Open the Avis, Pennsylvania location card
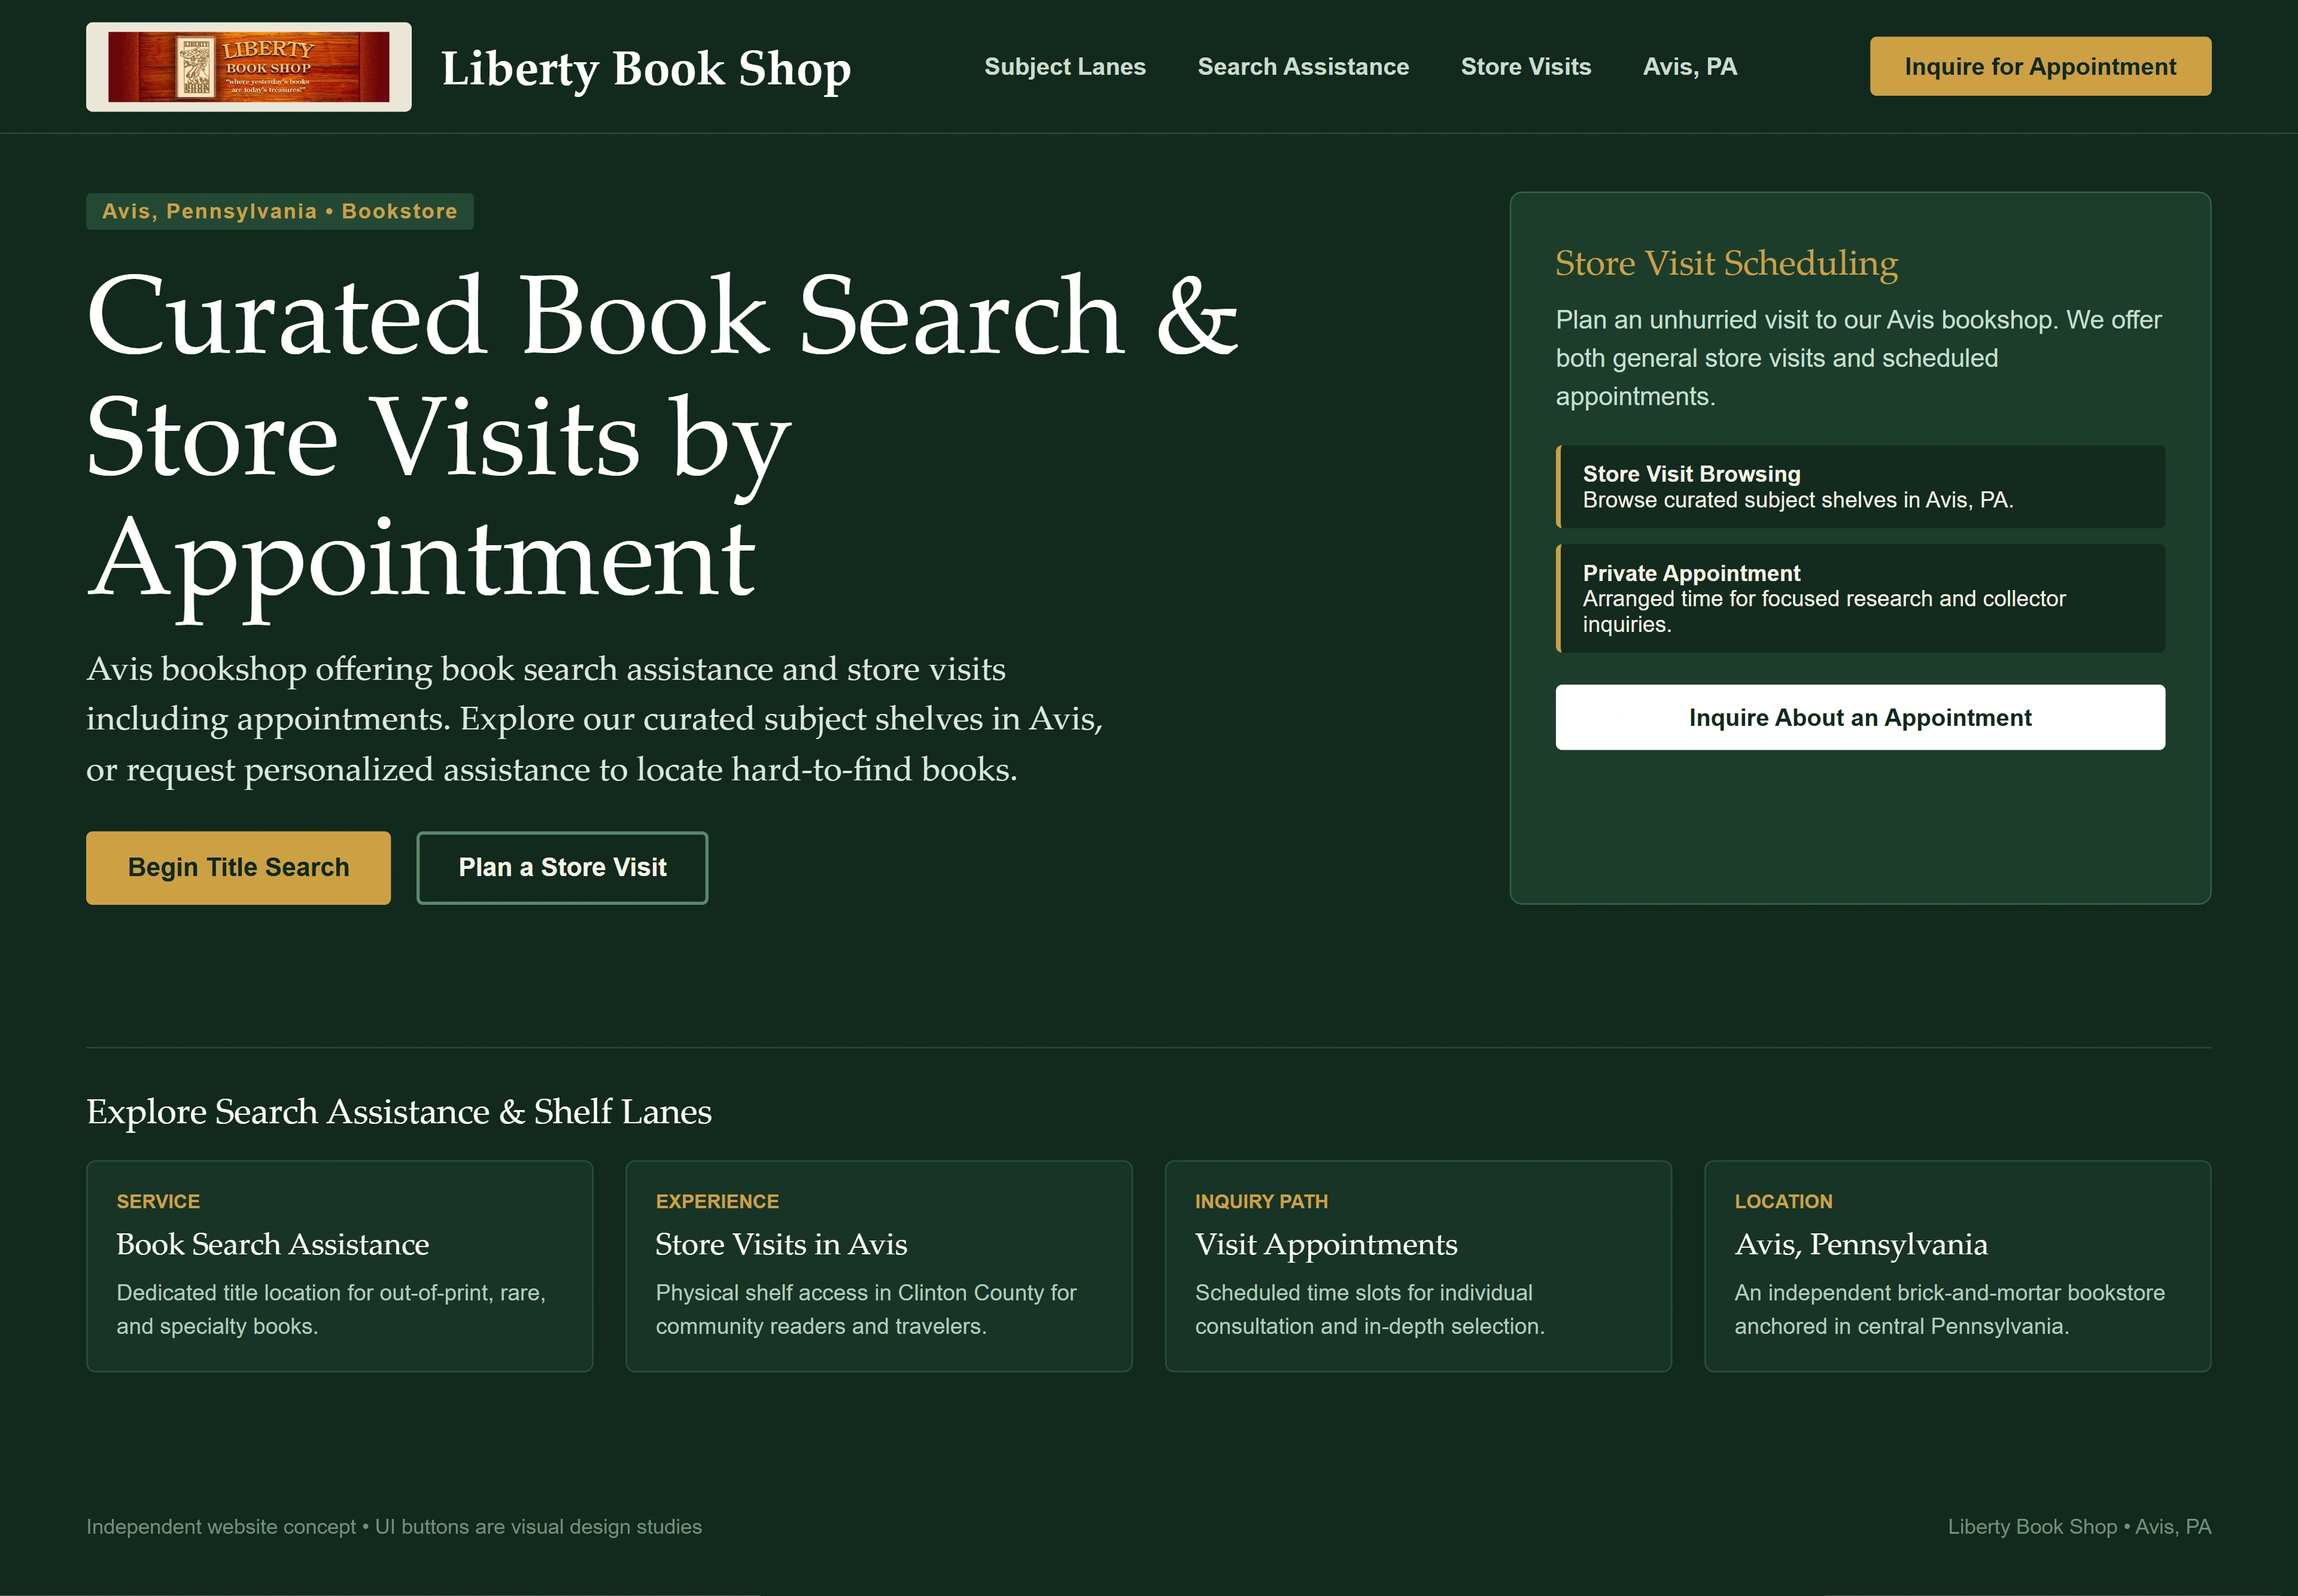 [x=1958, y=1266]
